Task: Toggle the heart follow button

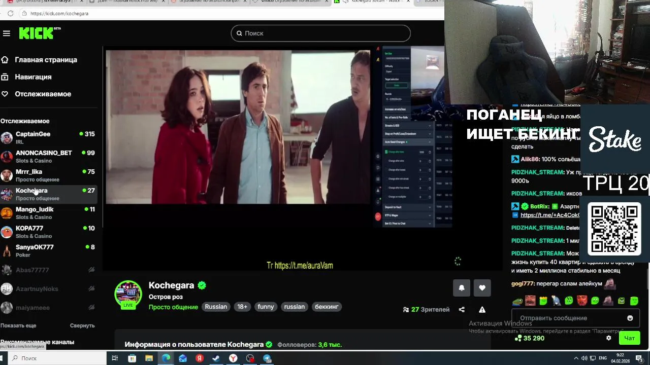Action: point(482,288)
